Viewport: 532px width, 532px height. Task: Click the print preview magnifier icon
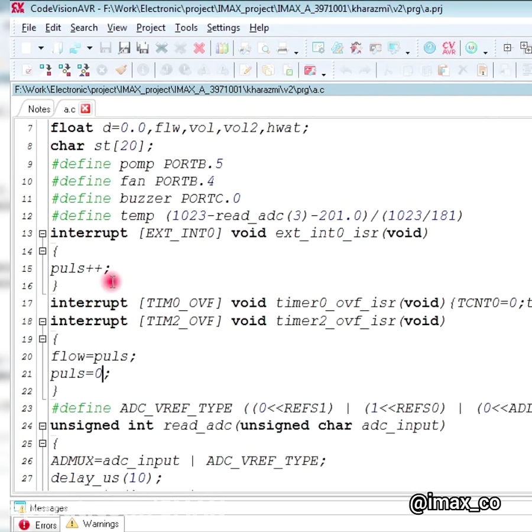pos(264,48)
